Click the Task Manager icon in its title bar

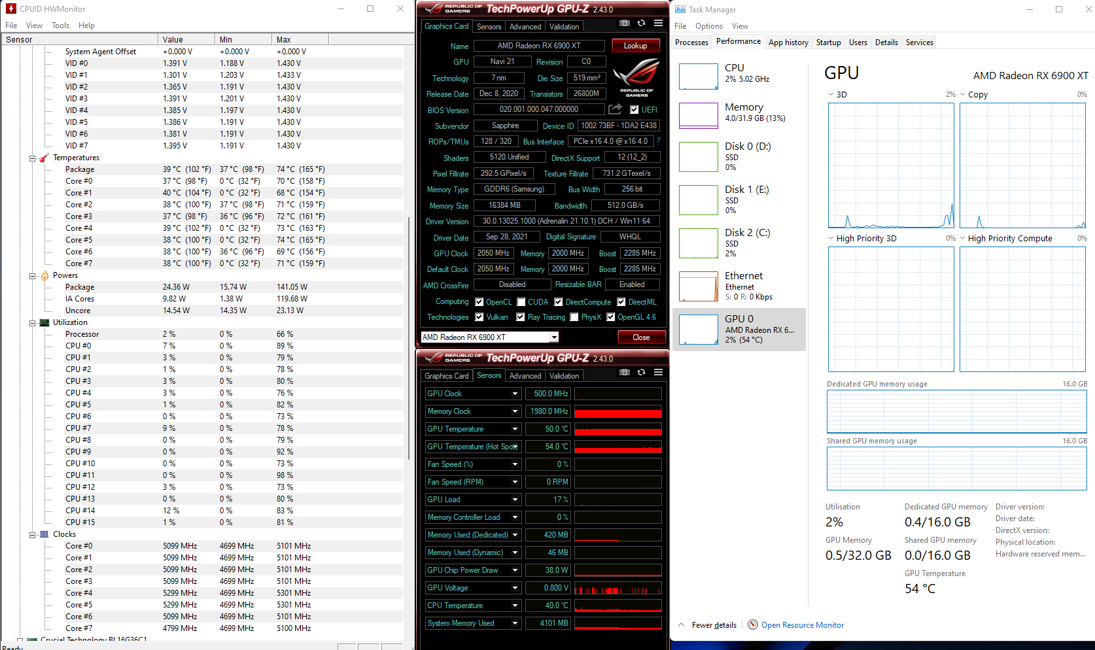(680, 9)
